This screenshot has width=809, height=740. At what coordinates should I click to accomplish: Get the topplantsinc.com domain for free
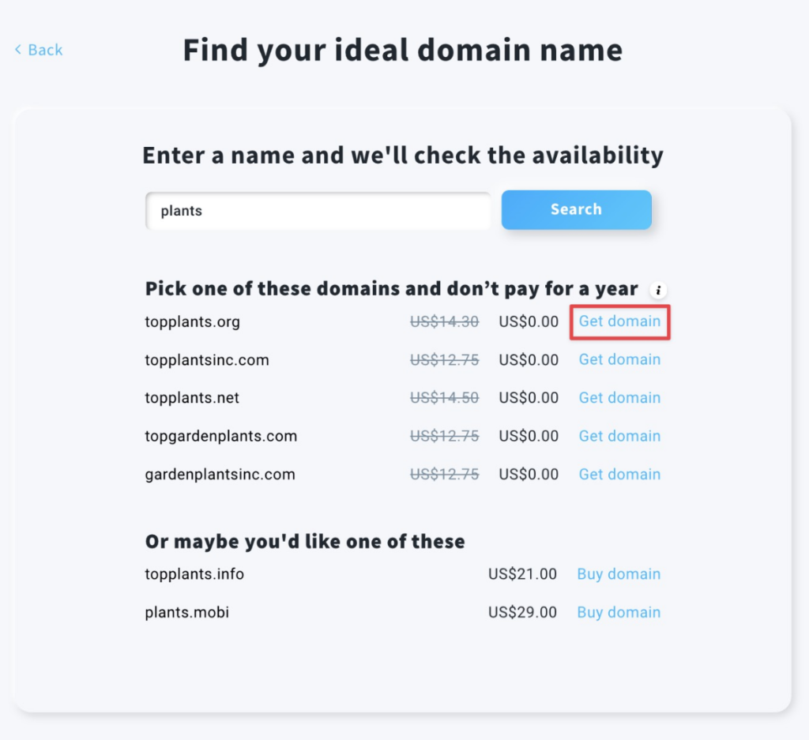pos(619,359)
